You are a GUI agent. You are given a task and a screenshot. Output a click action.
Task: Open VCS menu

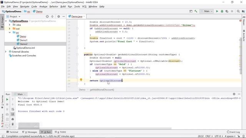(84, 7)
